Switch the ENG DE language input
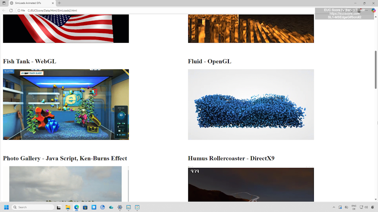Viewport: 378px width, 212px height. click(x=354, y=207)
